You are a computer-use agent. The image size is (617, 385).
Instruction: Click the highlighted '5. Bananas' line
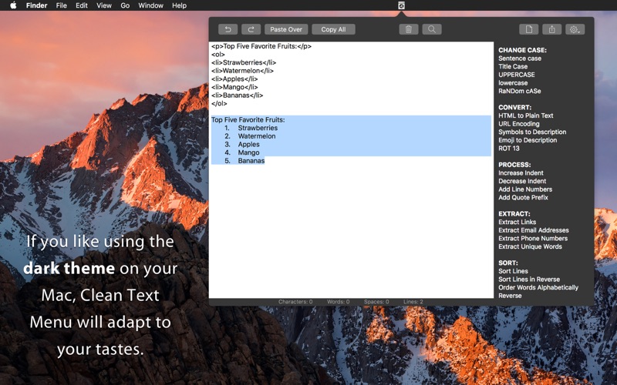[244, 161]
